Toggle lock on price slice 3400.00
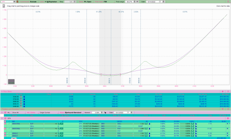Image resolution: width=231 pixels, height=139 pixels. pos(24,106)
